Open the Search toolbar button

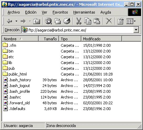48,21
